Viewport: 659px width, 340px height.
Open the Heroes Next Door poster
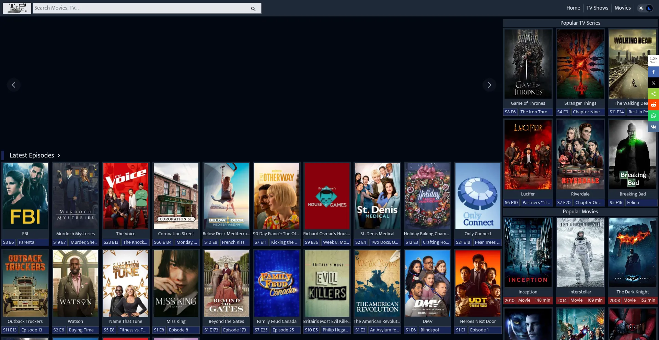[478, 284]
